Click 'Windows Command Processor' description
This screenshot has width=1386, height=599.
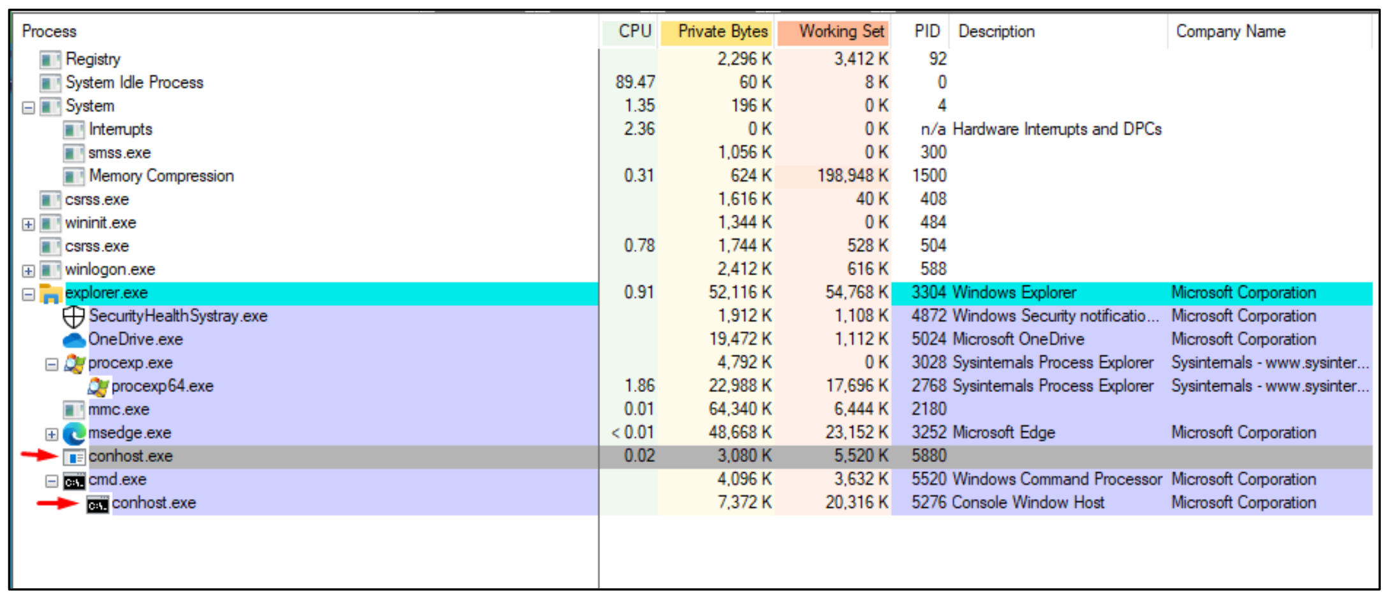click(1057, 479)
